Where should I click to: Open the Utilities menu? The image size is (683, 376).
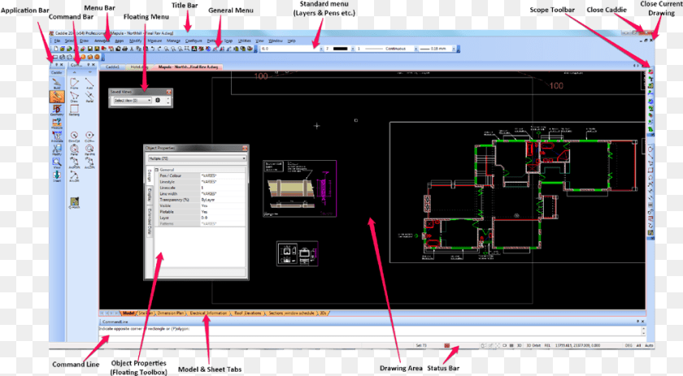[245, 41]
